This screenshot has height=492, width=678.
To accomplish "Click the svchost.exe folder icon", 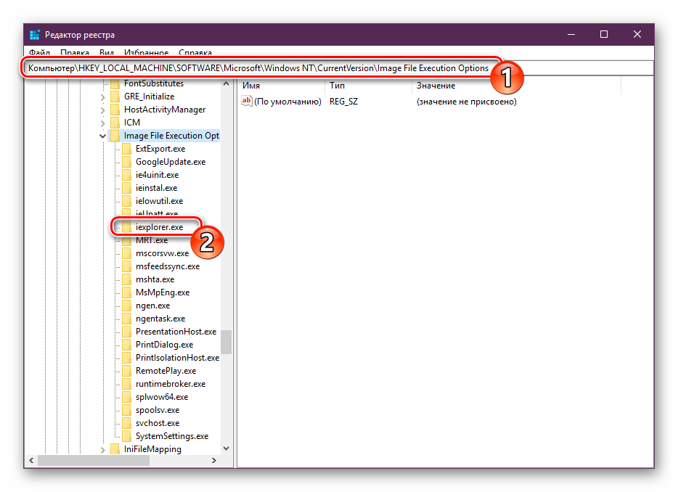I will [127, 423].
